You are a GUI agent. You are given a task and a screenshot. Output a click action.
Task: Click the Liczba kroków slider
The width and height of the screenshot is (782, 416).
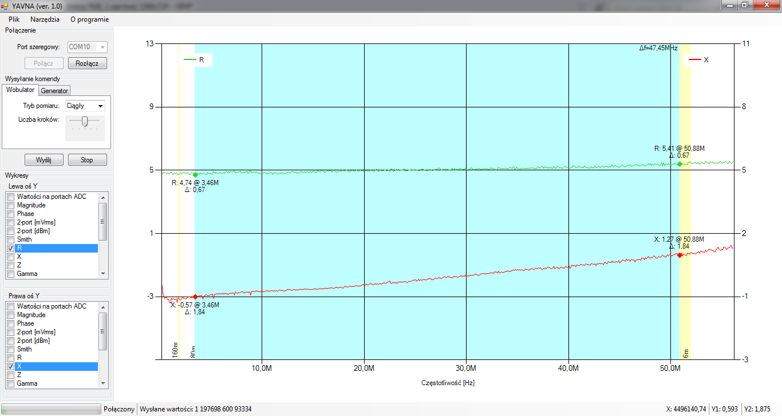85,121
